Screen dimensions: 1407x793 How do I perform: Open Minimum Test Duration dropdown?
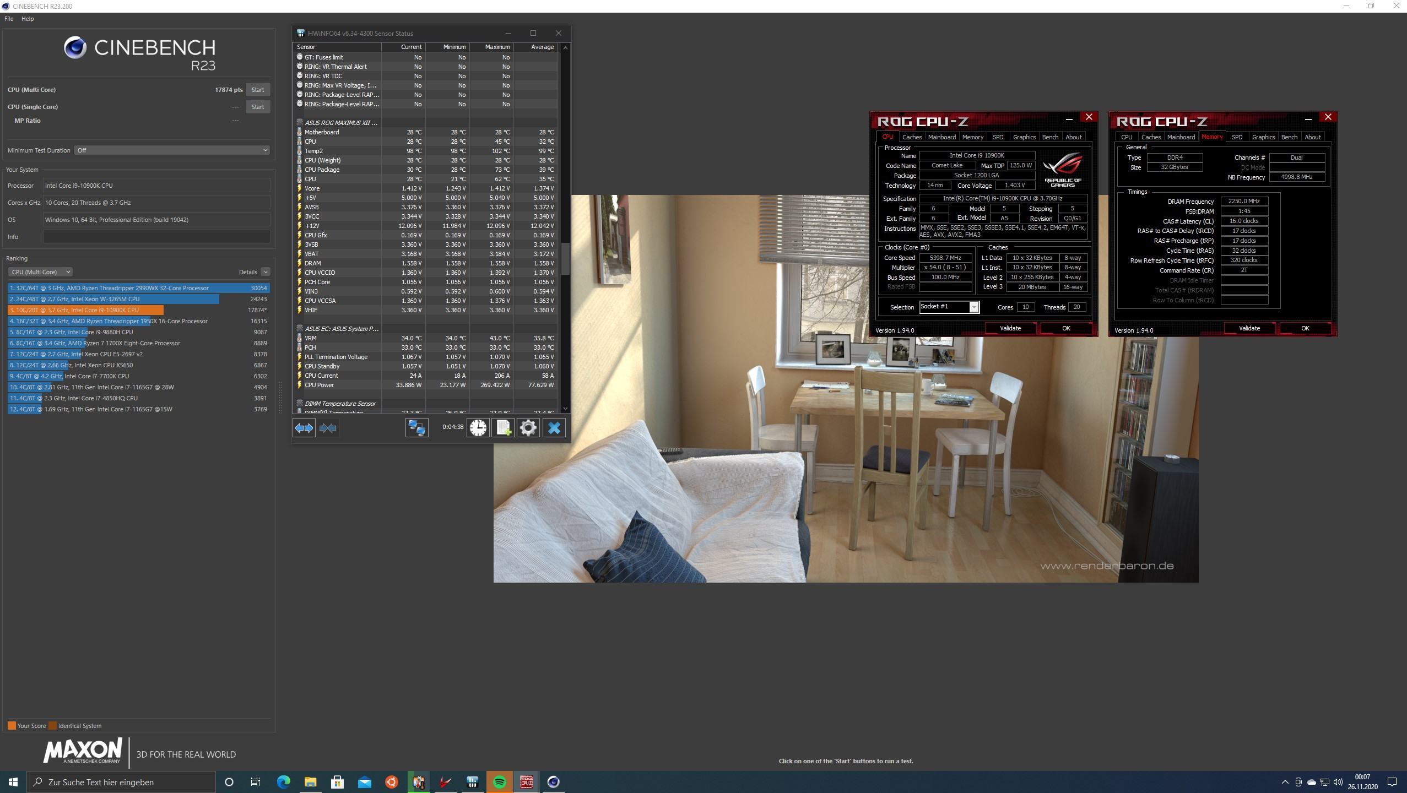pyautogui.click(x=172, y=150)
